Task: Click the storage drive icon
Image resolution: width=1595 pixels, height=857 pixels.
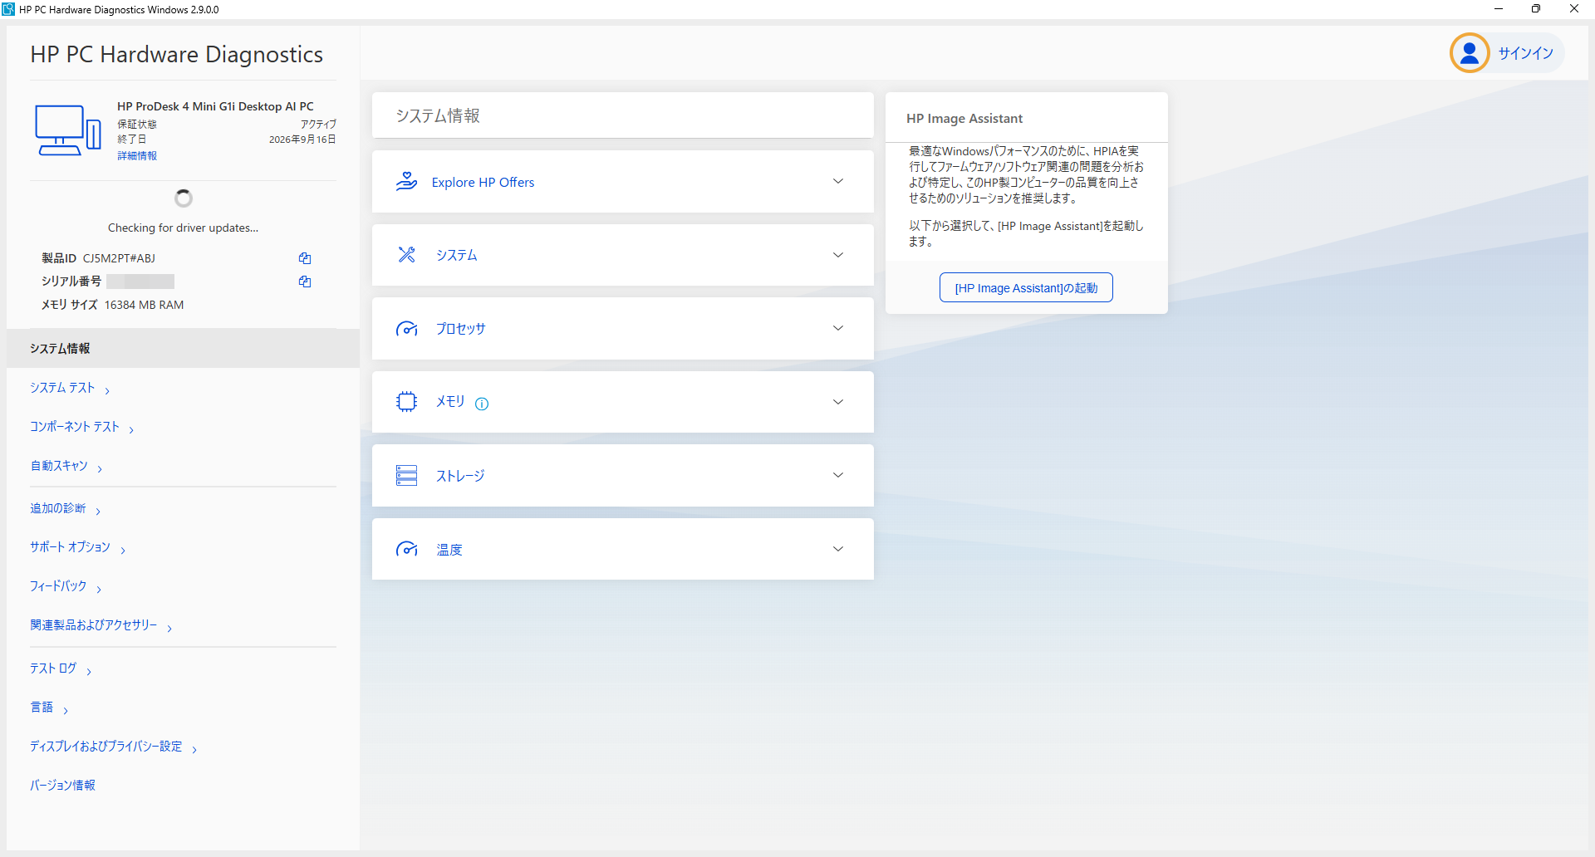Action: pyautogui.click(x=406, y=476)
